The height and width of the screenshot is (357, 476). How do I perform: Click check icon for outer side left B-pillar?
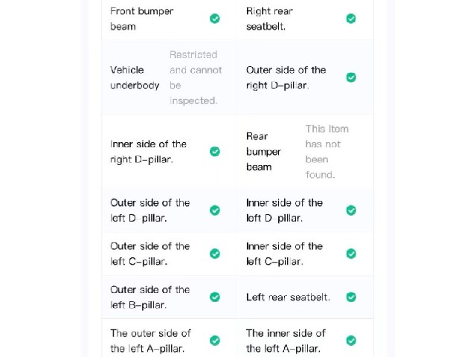tap(215, 297)
